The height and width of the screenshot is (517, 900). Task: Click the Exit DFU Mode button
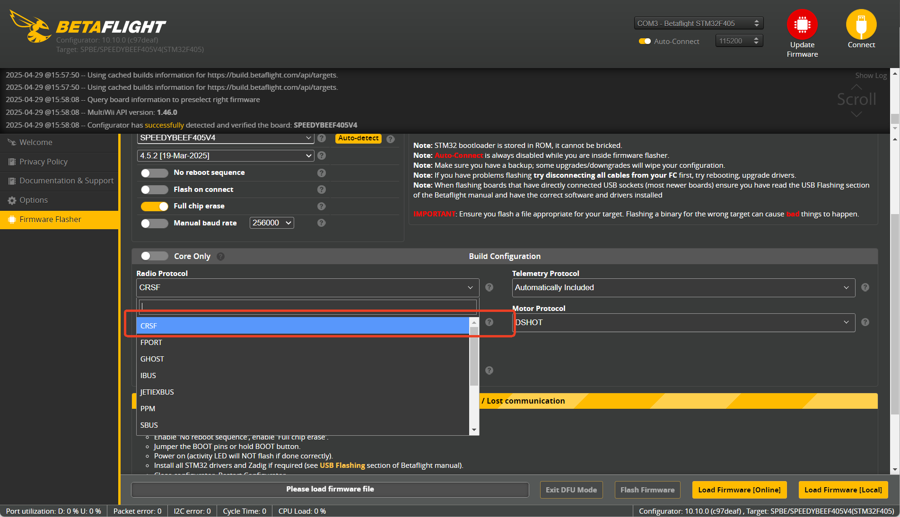(571, 490)
